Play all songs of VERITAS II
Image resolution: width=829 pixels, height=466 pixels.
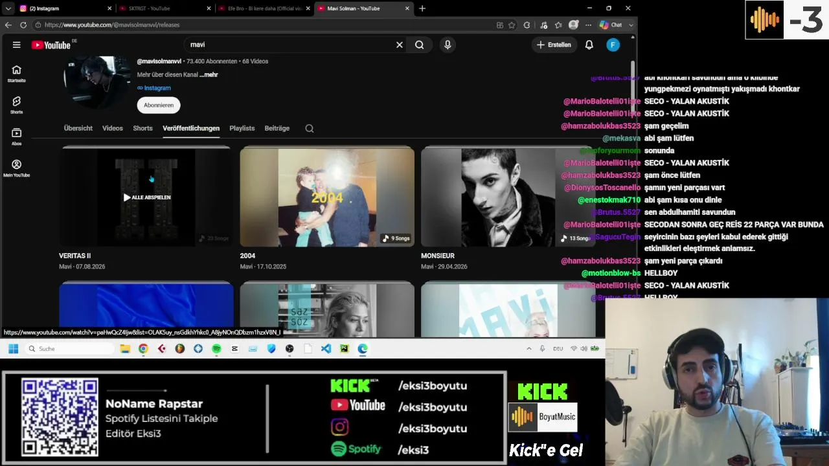147,197
